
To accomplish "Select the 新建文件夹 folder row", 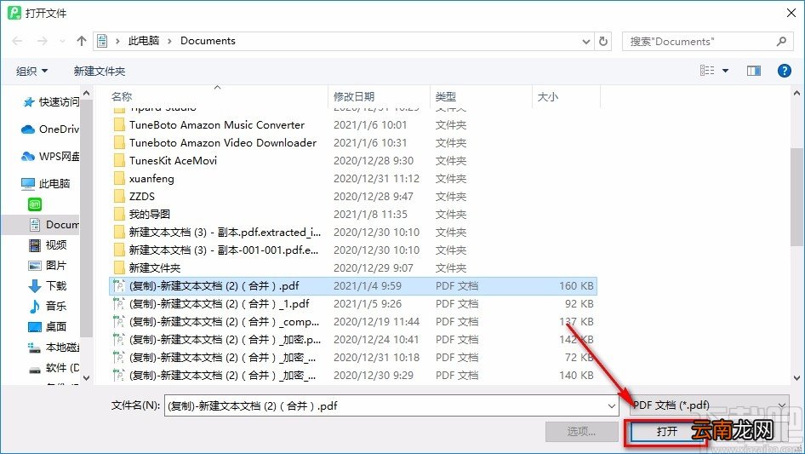I will click(353, 267).
